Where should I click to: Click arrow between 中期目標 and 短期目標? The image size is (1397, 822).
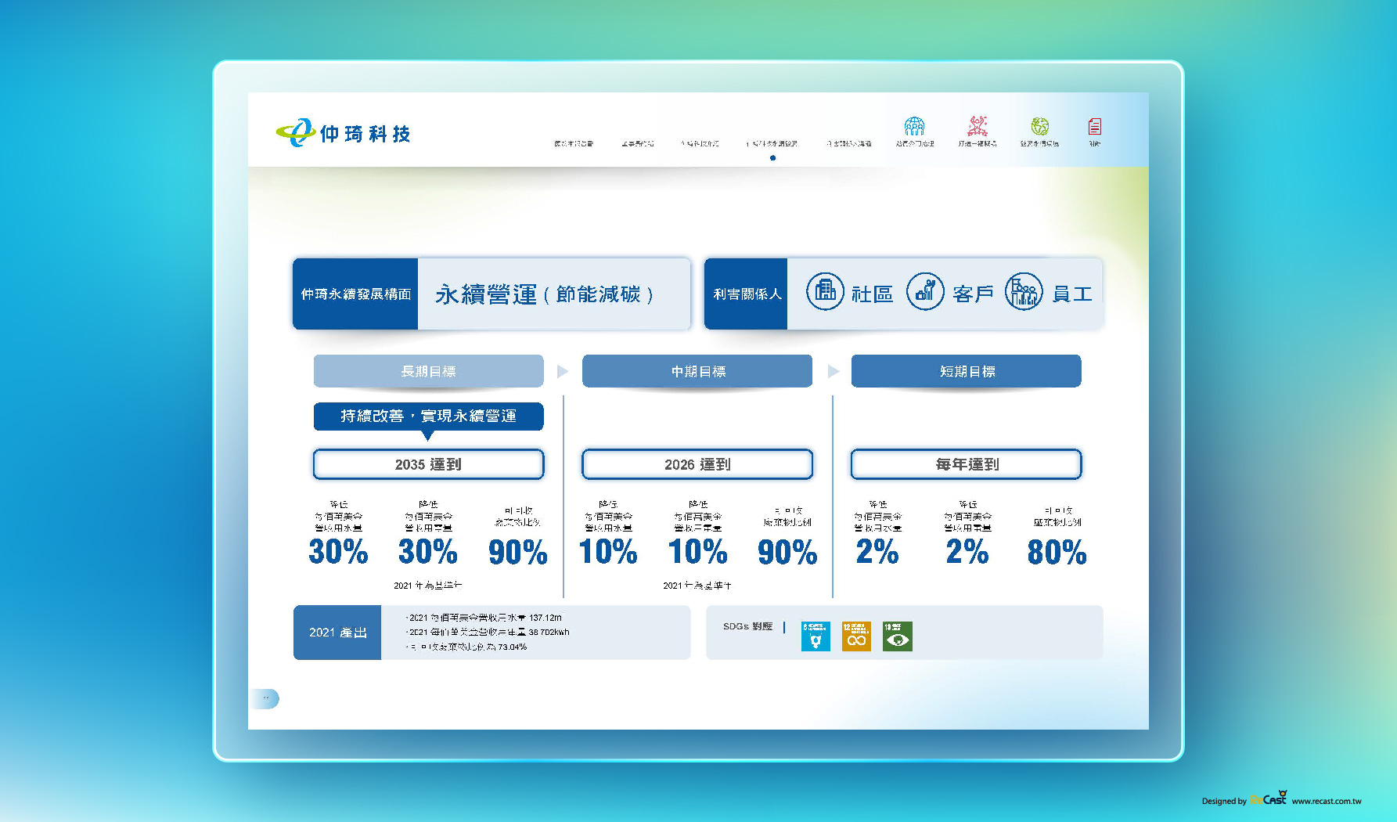point(833,372)
